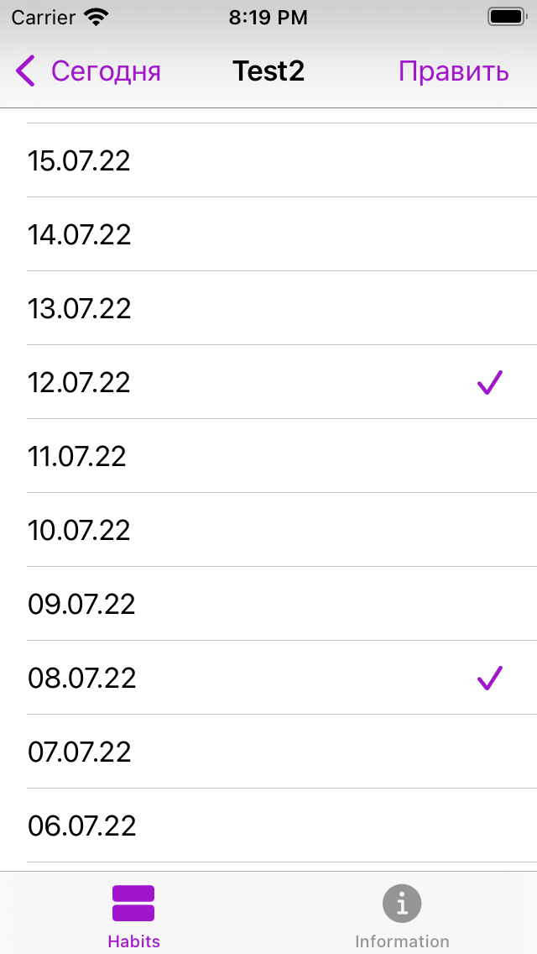
Task: Tap the 13.07.22 date row
Action: click(268, 308)
